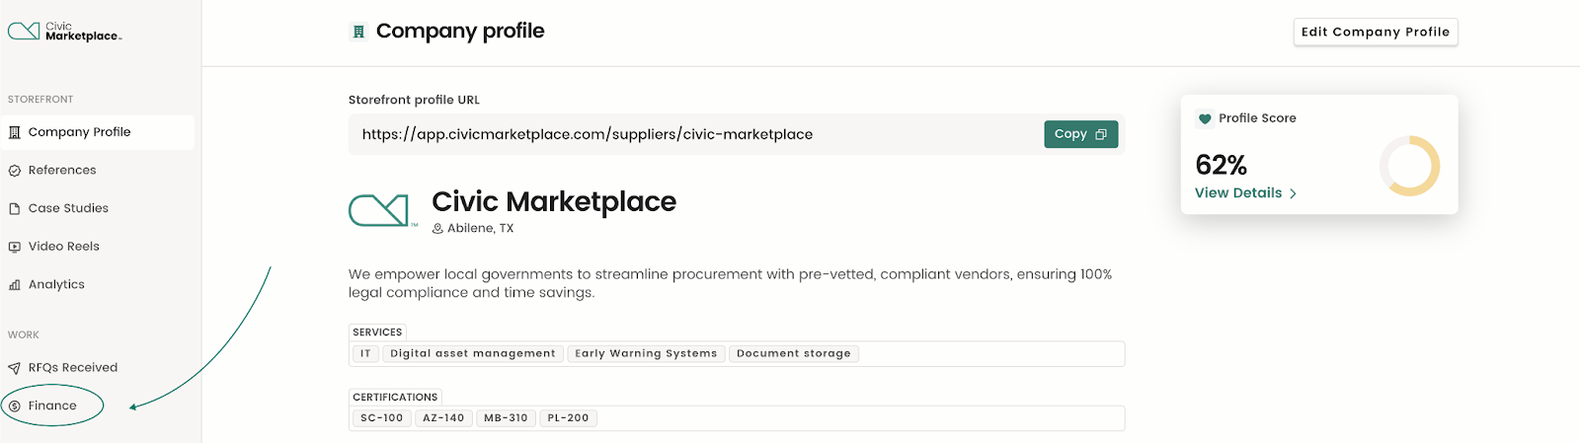Expand the chevron next to View Details
This screenshot has width=1580, height=443.
pyautogui.click(x=1293, y=194)
